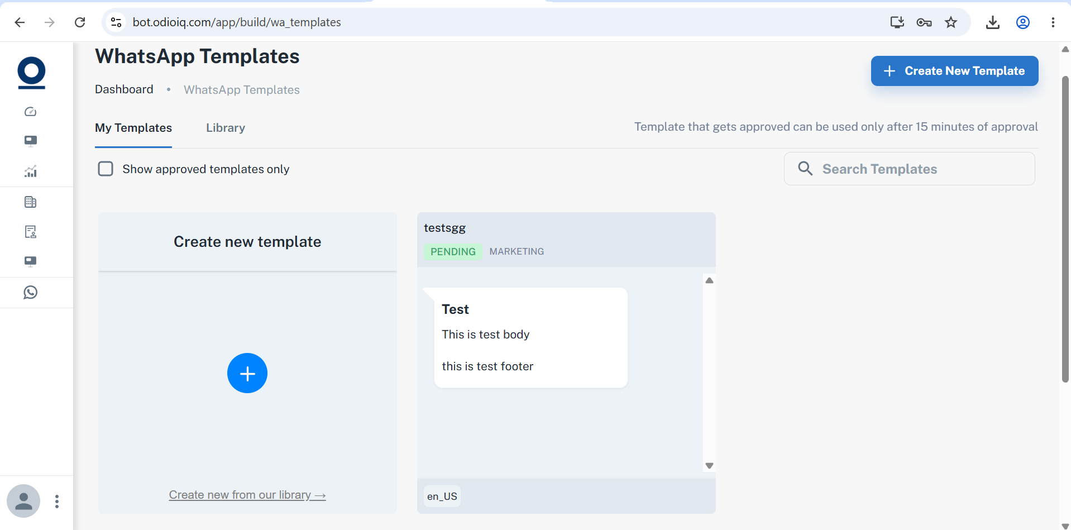Go forward in browser history
The image size is (1071, 530).
[50, 22]
